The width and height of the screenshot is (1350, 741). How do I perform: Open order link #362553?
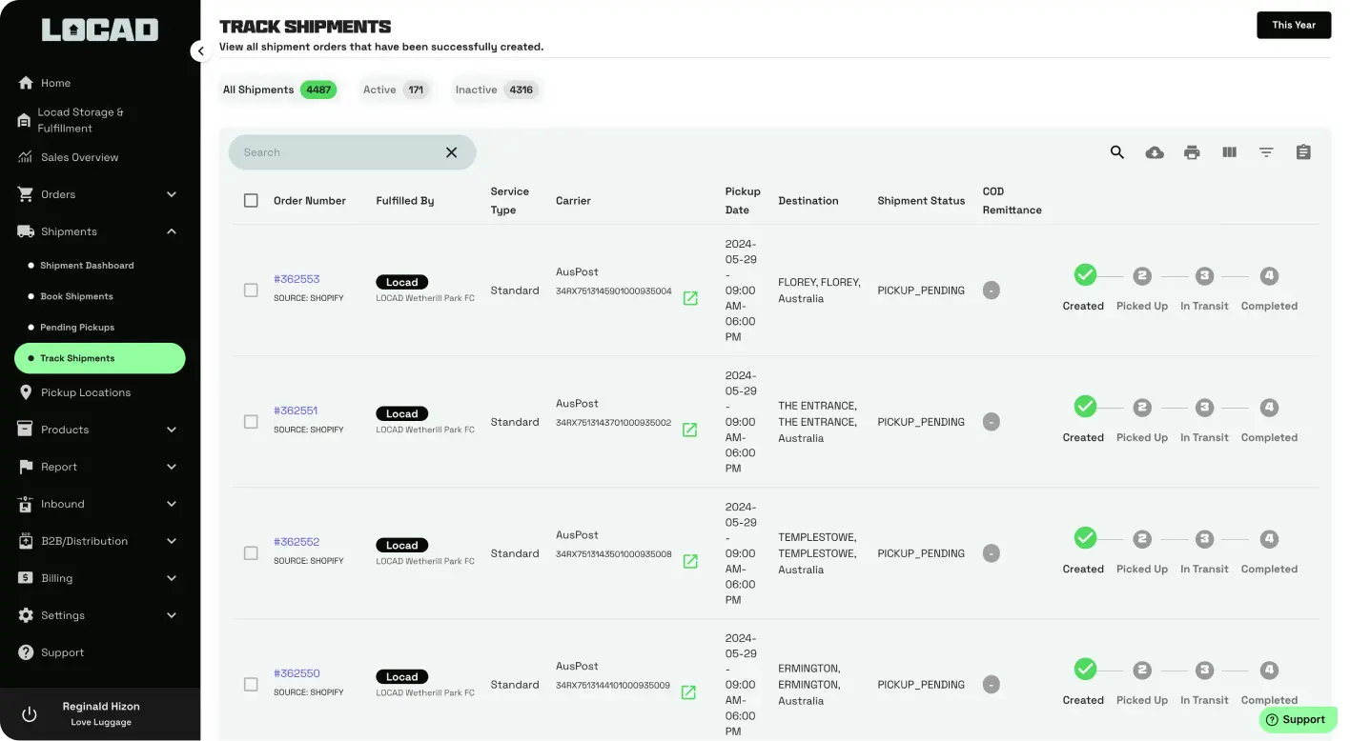pos(297,279)
